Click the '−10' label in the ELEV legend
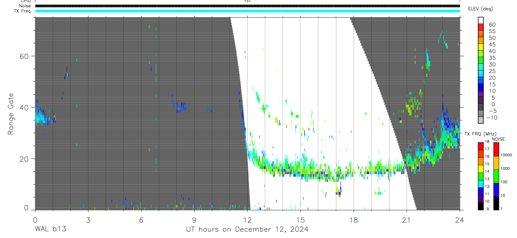Viewport: 517px width, 238px height. (x=491, y=118)
